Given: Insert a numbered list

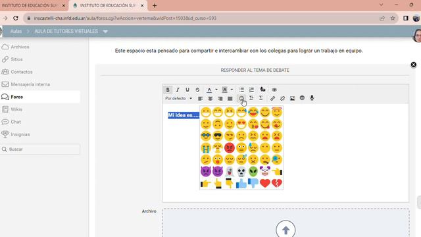Looking at the screenshot, I should tap(251, 90).
